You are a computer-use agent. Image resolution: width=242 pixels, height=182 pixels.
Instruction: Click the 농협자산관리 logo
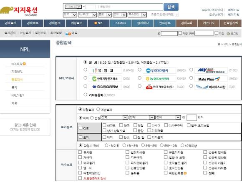(x=159, y=79)
